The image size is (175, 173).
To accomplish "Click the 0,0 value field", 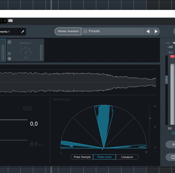I will 34,124.
